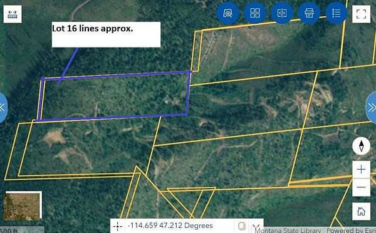The image size is (376, 233).
Task: Open the measure ruler tool
Action: coord(13,14)
